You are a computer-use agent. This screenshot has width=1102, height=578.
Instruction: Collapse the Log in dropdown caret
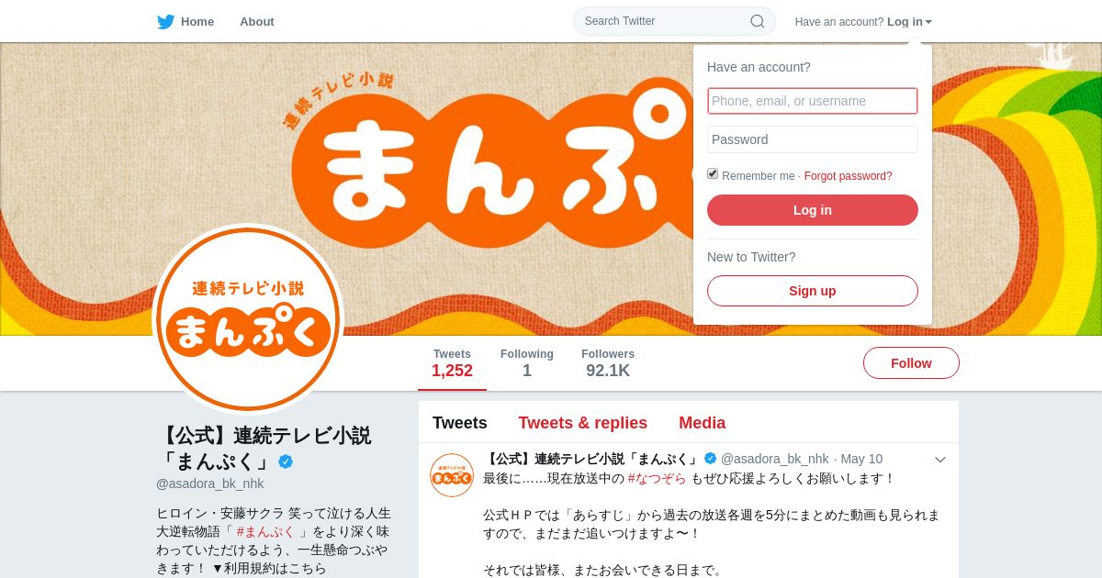click(x=928, y=22)
